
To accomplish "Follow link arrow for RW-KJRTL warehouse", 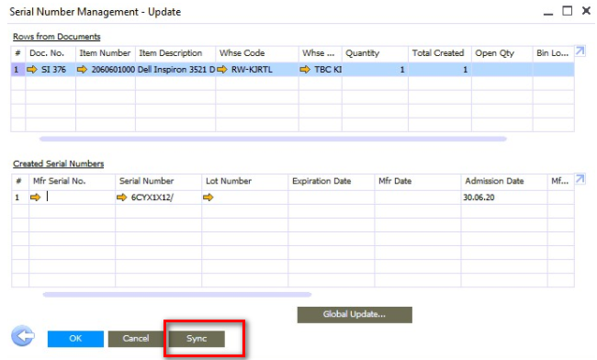I will point(222,69).
